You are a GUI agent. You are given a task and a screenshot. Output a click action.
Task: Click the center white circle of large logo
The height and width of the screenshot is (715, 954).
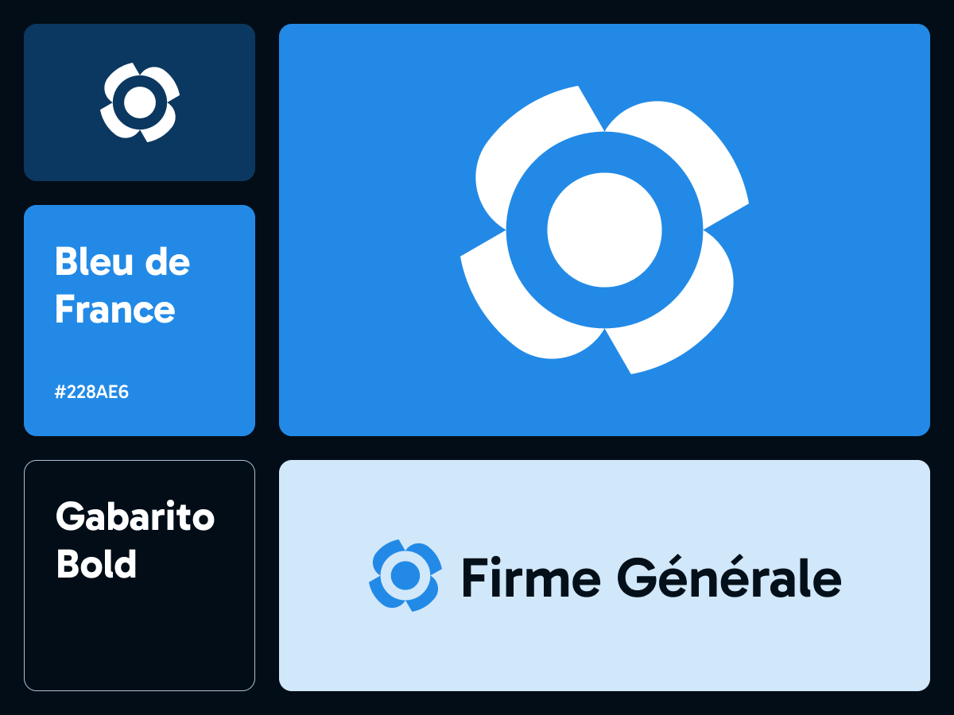pyautogui.click(x=604, y=229)
